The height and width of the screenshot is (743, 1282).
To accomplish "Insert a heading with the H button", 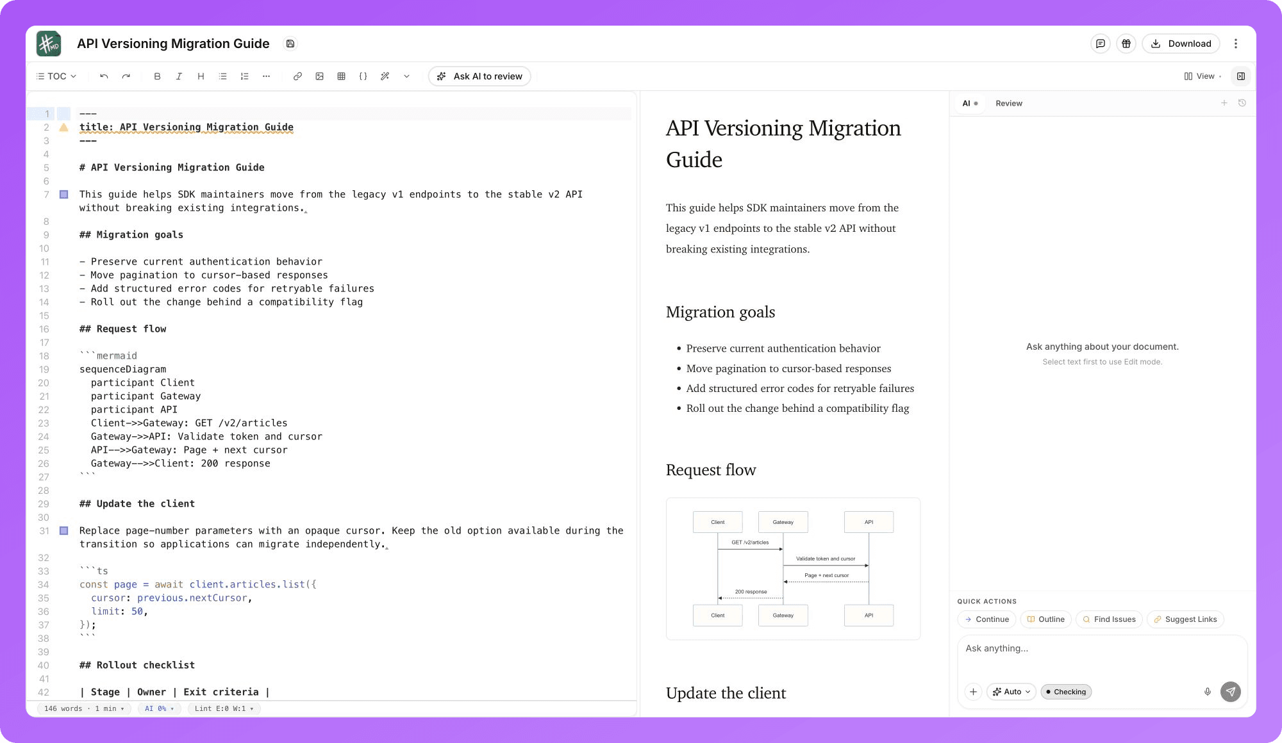I will pos(201,76).
